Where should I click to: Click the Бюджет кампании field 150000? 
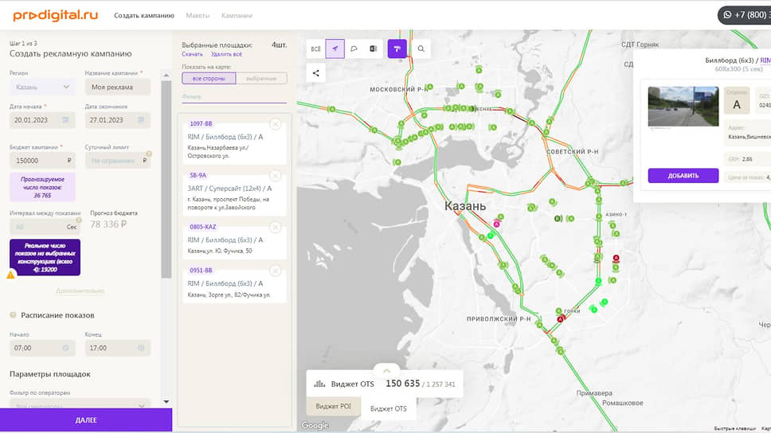41,160
